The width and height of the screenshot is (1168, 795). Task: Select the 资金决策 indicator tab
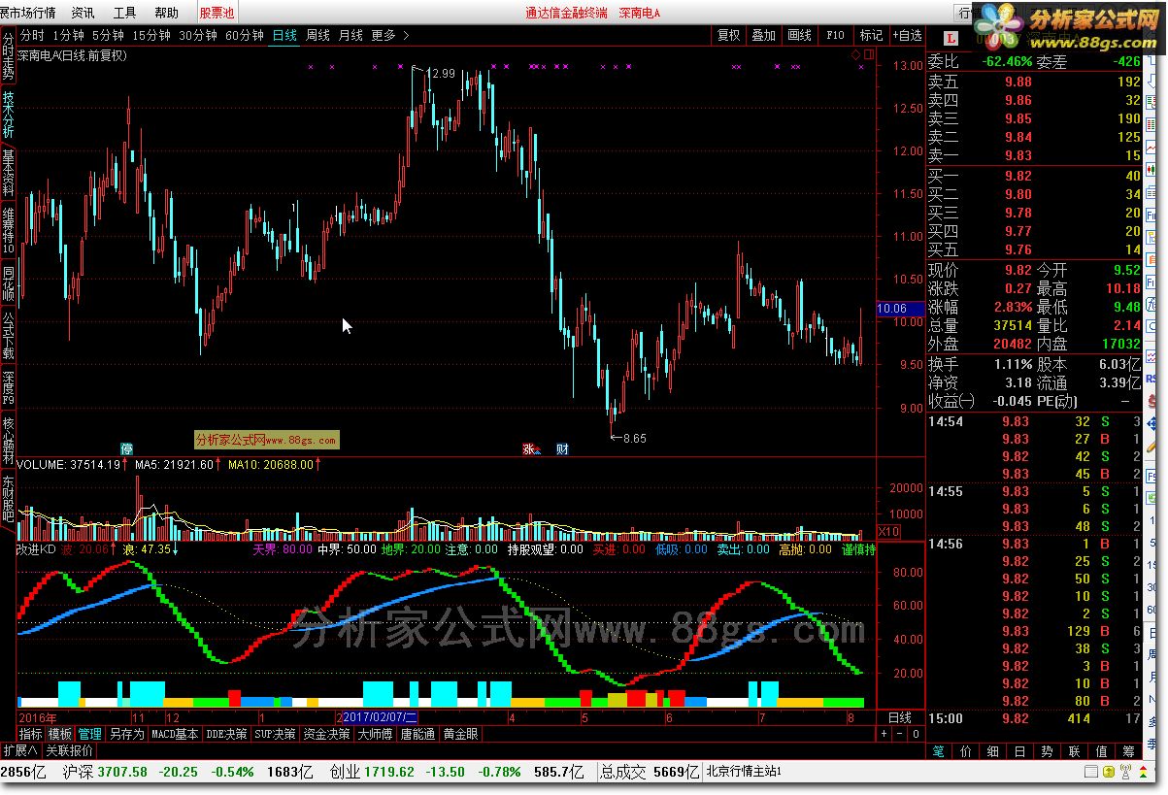click(x=326, y=734)
